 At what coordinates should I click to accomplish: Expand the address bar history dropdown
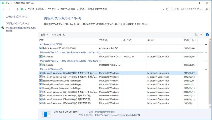[x=162, y=9]
